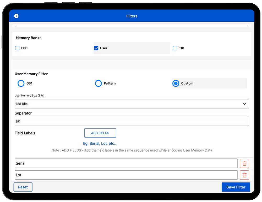Uncheck the User memory bank checkbox
Screen dimensions: 262x202
96,48
